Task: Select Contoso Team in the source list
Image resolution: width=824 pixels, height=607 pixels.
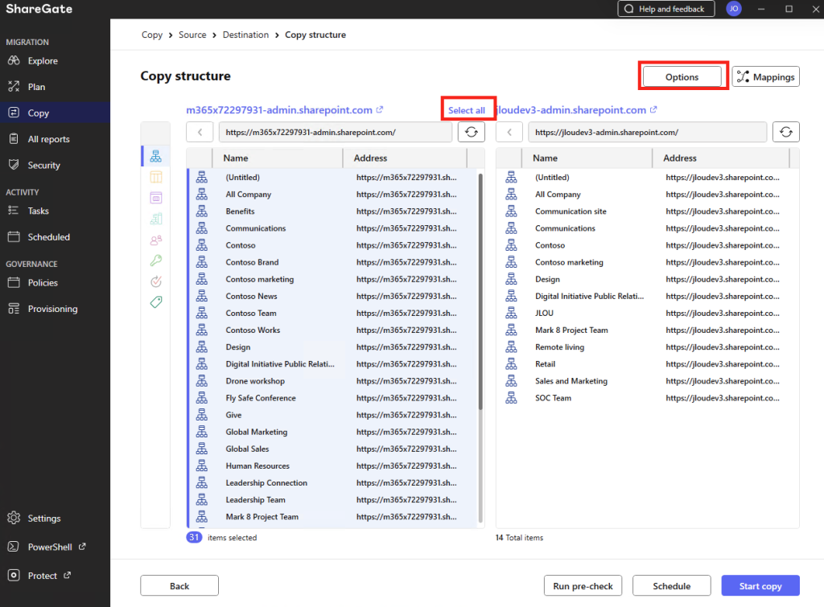Action: pos(332,313)
